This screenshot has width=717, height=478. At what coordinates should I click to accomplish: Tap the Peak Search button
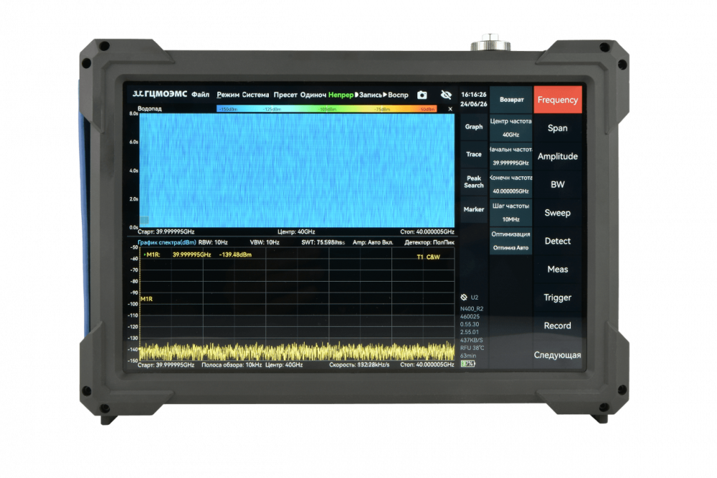click(474, 182)
